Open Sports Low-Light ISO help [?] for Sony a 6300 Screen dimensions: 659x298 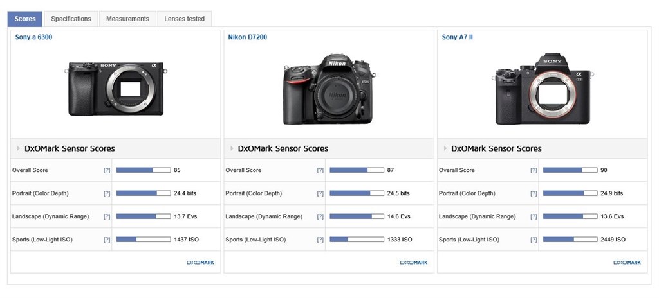point(107,240)
